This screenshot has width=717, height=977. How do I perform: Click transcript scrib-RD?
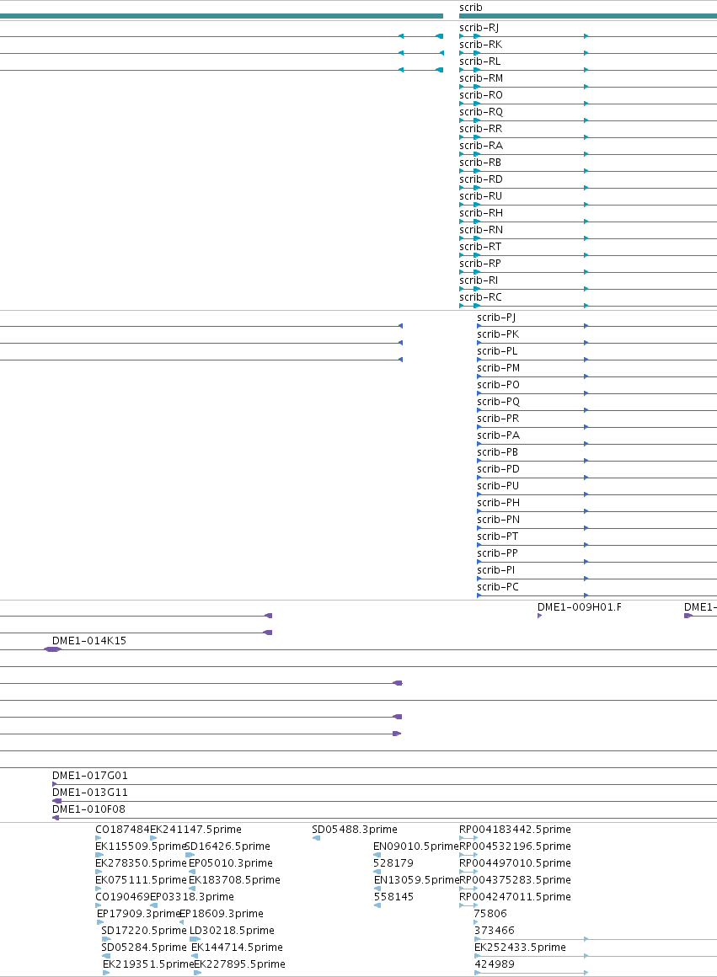click(481, 179)
